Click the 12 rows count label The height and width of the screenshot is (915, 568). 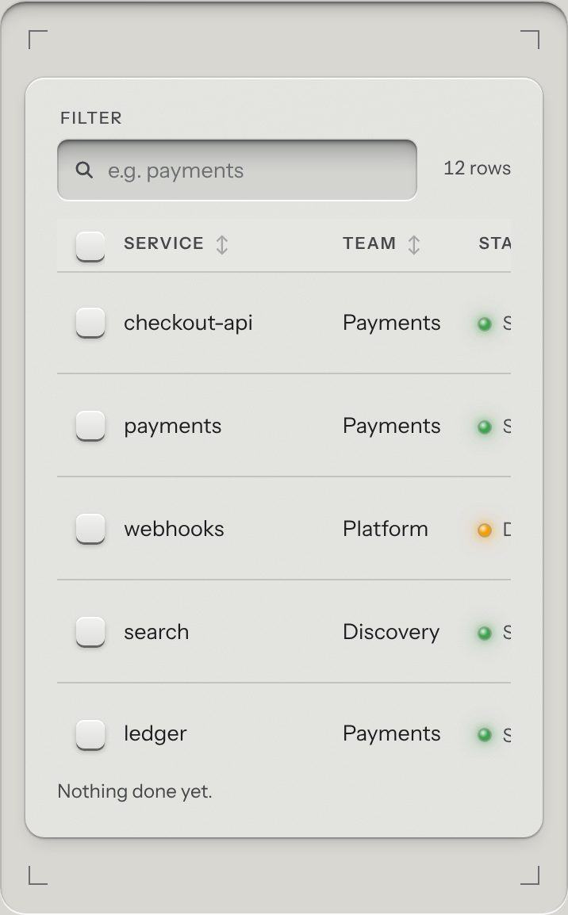(x=477, y=168)
